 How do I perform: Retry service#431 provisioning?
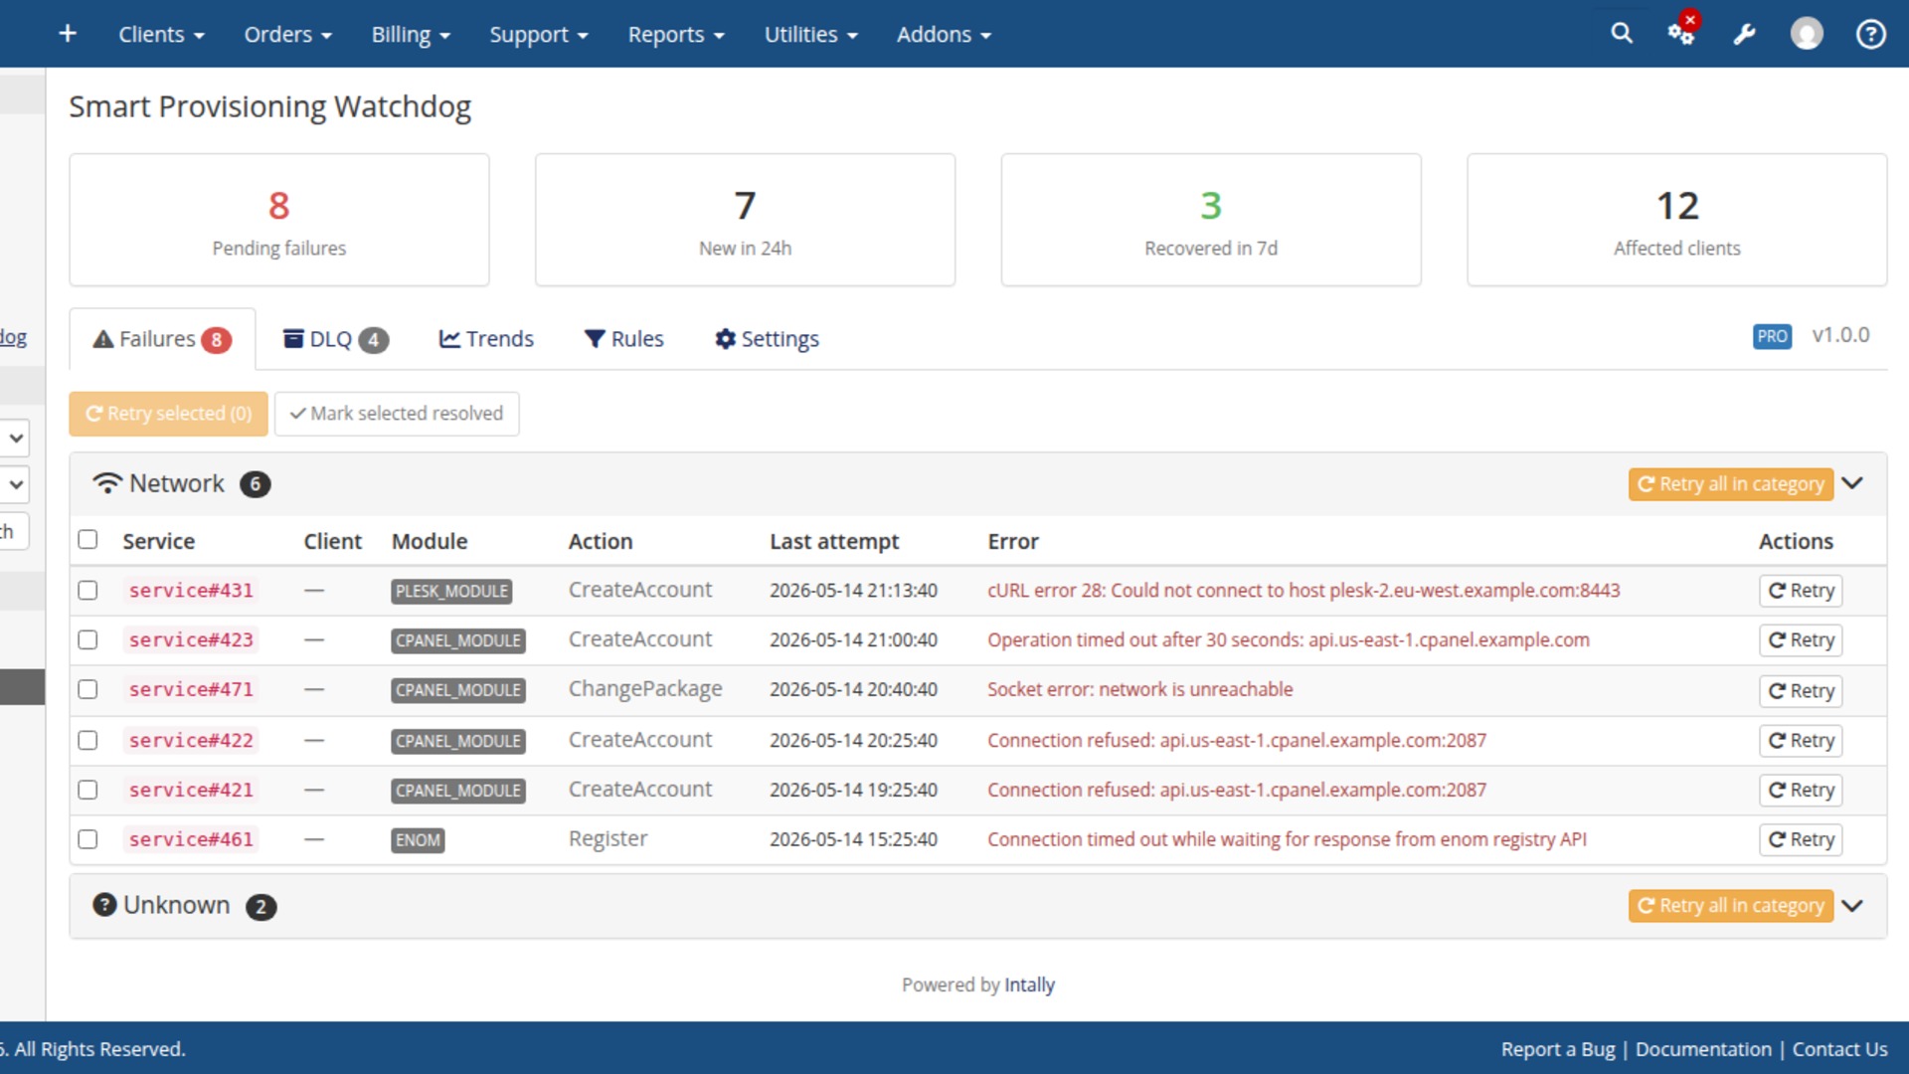(1801, 591)
